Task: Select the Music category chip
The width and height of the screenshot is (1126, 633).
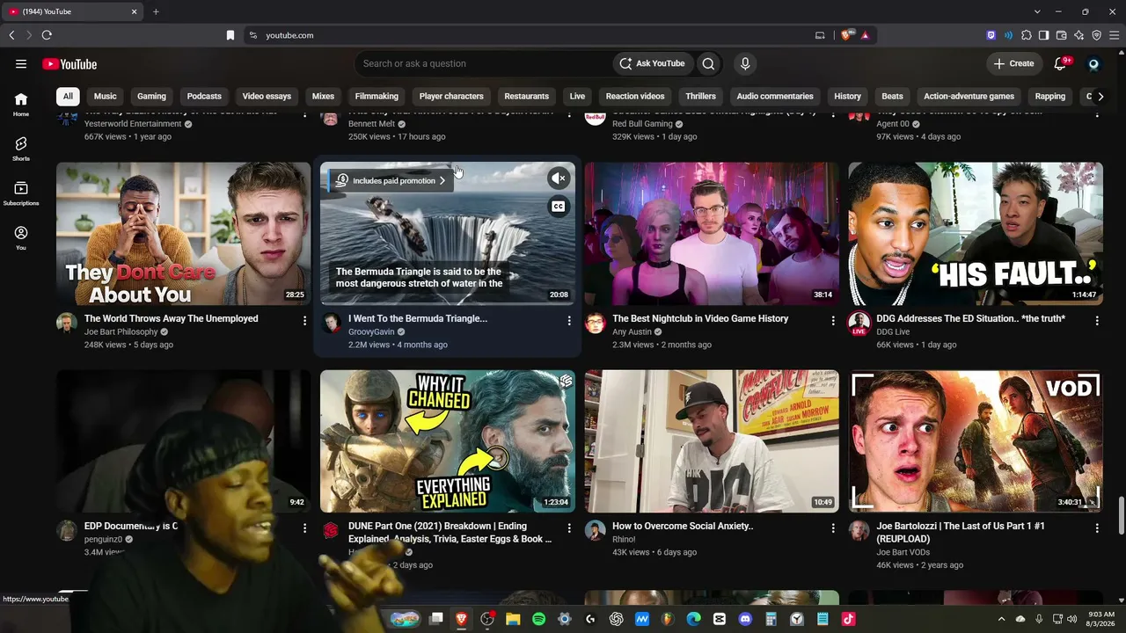Action: tap(106, 96)
